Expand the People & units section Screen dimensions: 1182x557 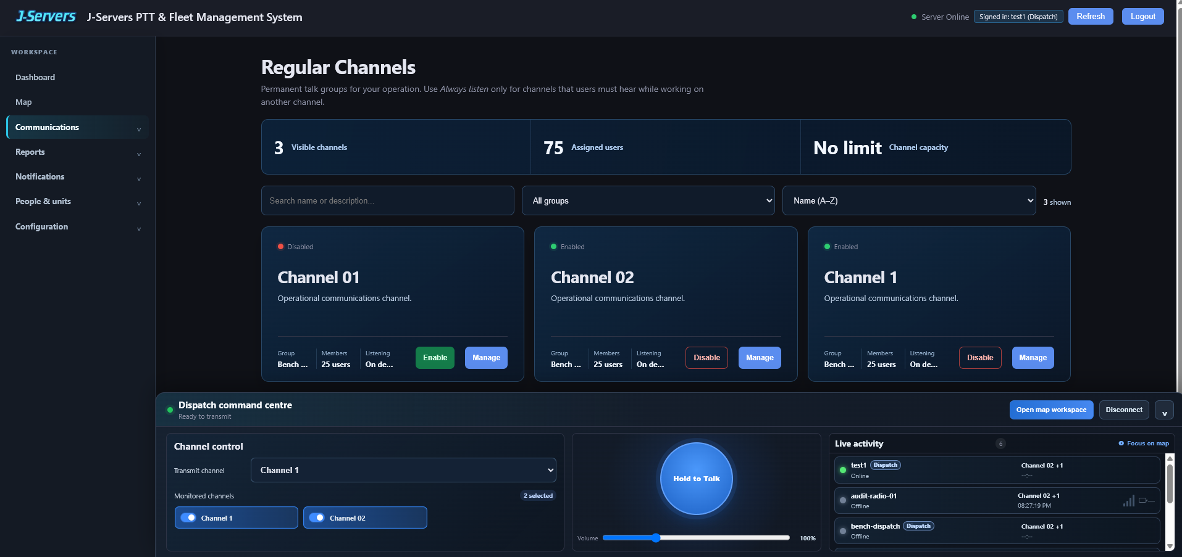click(x=78, y=202)
